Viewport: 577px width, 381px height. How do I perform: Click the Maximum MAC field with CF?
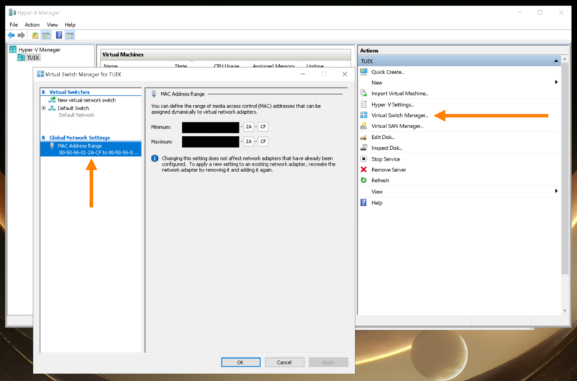263,141
